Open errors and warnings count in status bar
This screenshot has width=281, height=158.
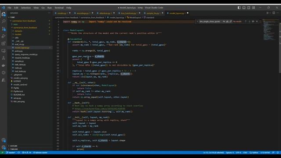(26, 153)
